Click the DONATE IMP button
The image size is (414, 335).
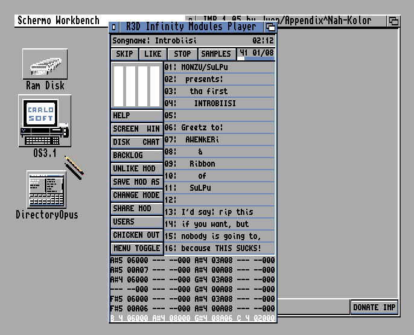click(x=374, y=307)
